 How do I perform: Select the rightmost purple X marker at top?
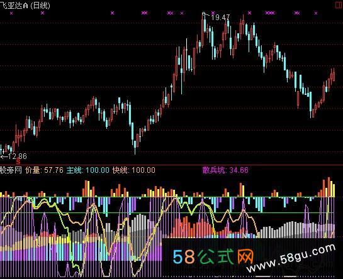[x=316, y=13]
